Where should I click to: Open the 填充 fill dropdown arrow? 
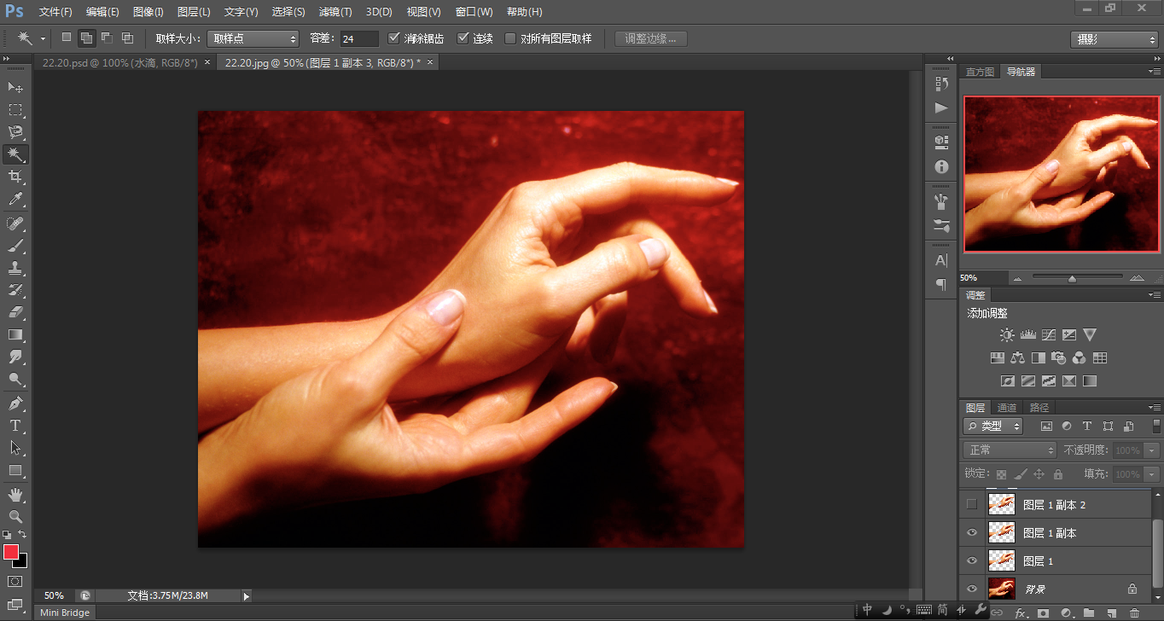(1152, 473)
